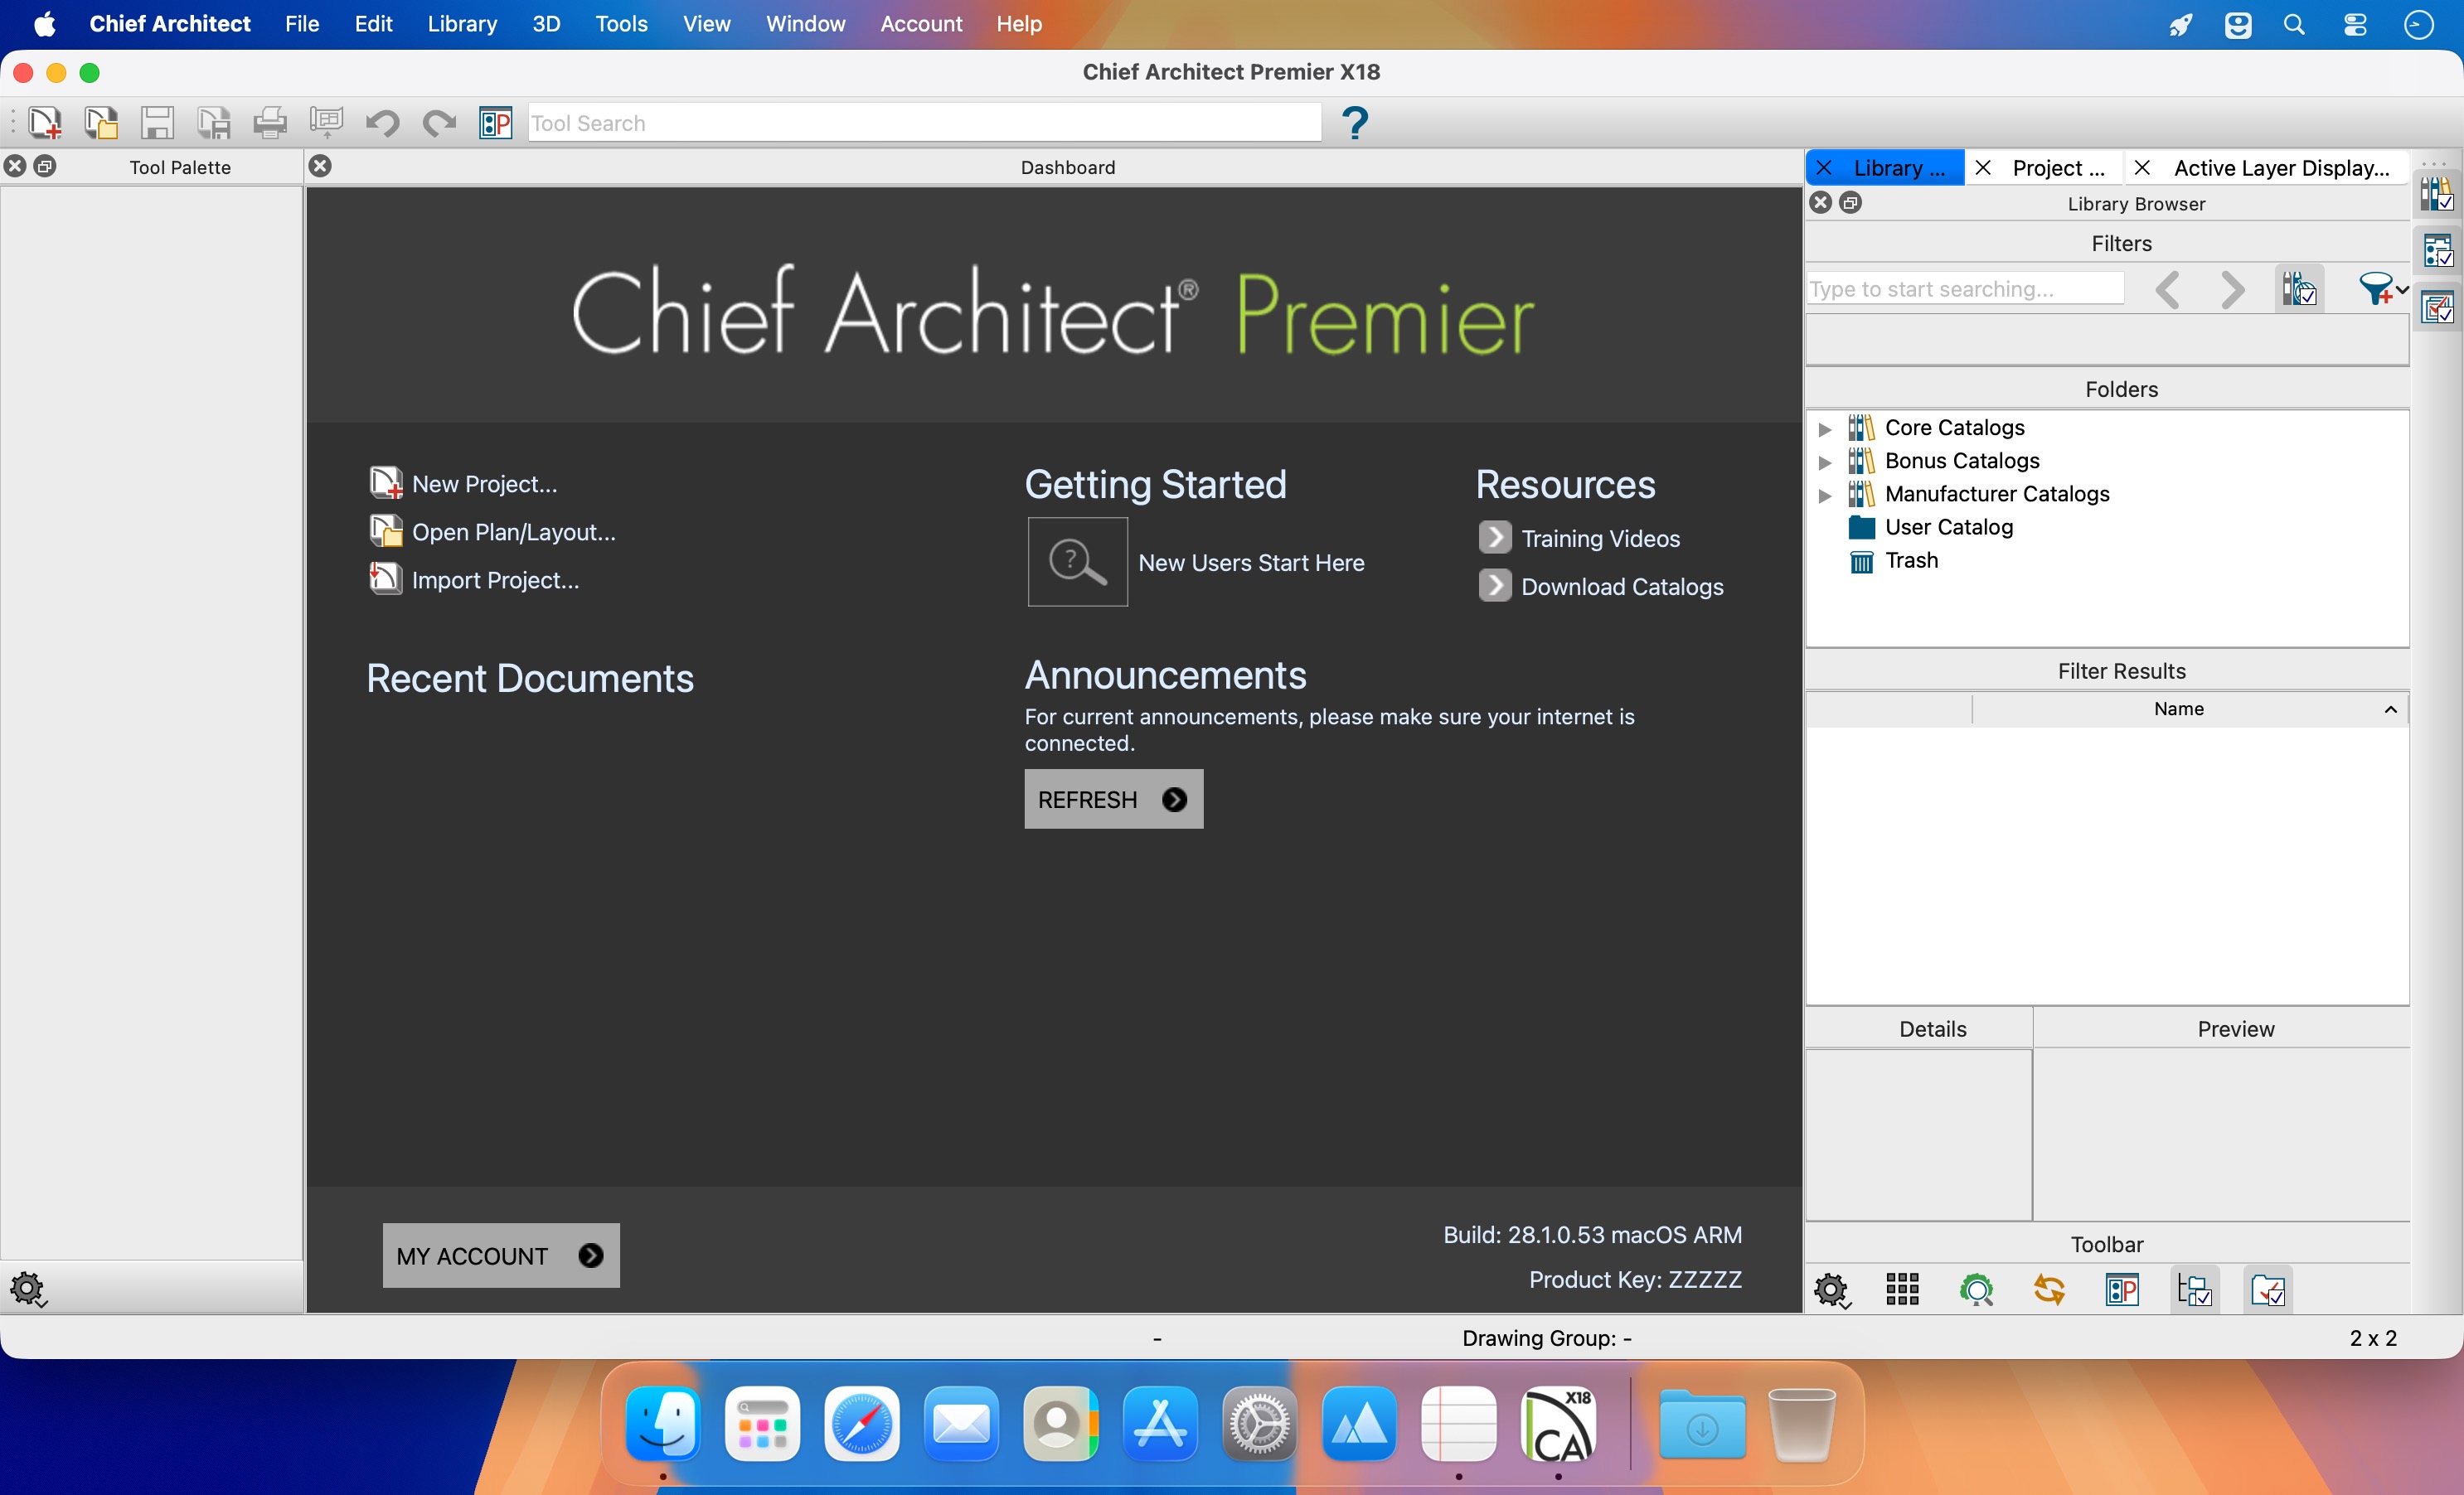Close the Dashboard panel
Image resolution: width=2464 pixels, height=1495 pixels.
click(x=320, y=166)
